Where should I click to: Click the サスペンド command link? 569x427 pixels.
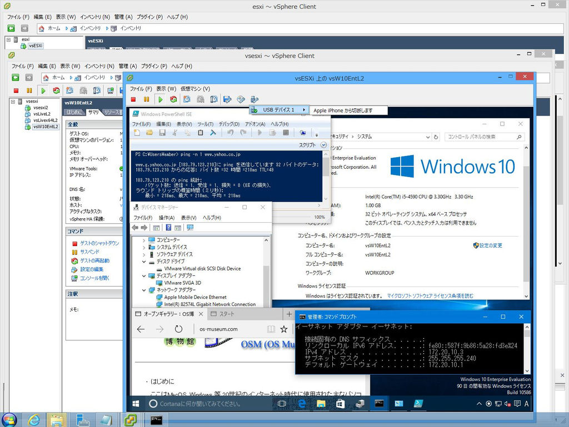[x=89, y=252]
